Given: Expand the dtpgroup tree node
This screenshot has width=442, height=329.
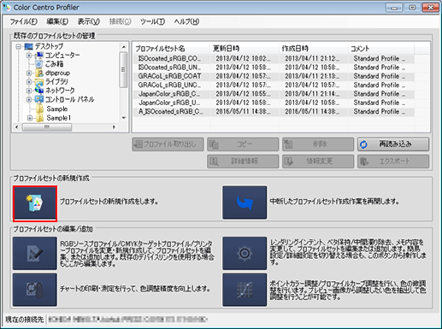Looking at the screenshot, I should point(29,73).
